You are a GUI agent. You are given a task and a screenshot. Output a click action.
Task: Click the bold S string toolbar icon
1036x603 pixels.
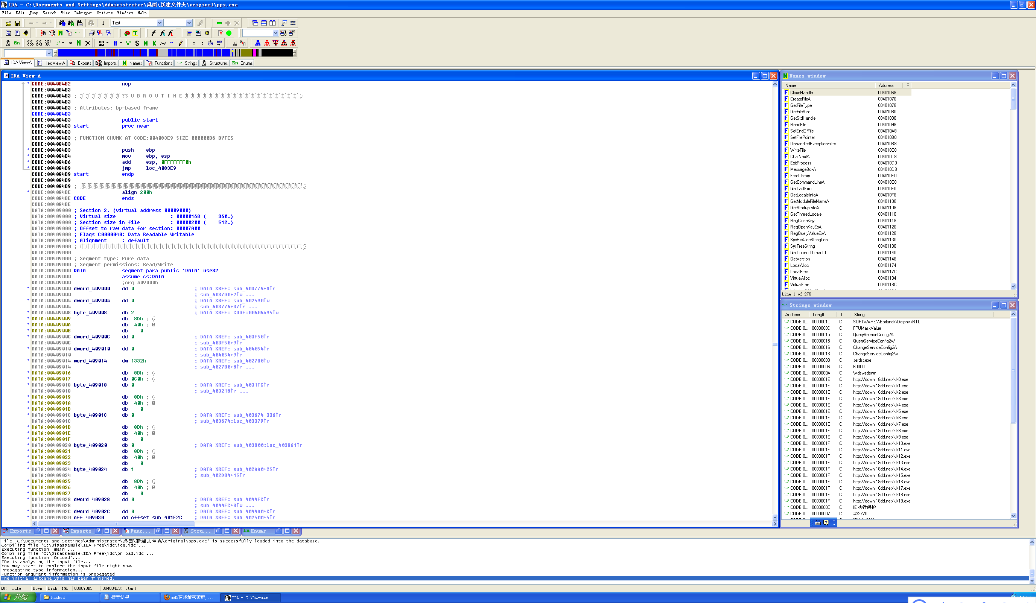[x=137, y=43]
